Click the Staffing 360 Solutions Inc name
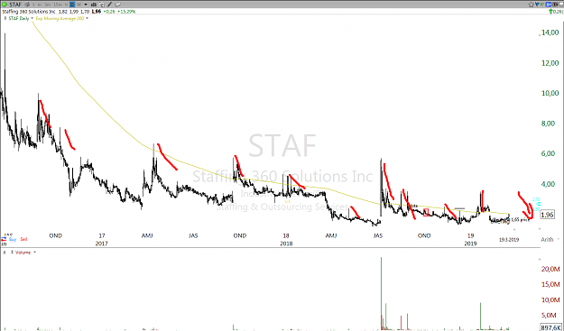 click(28, 12)
